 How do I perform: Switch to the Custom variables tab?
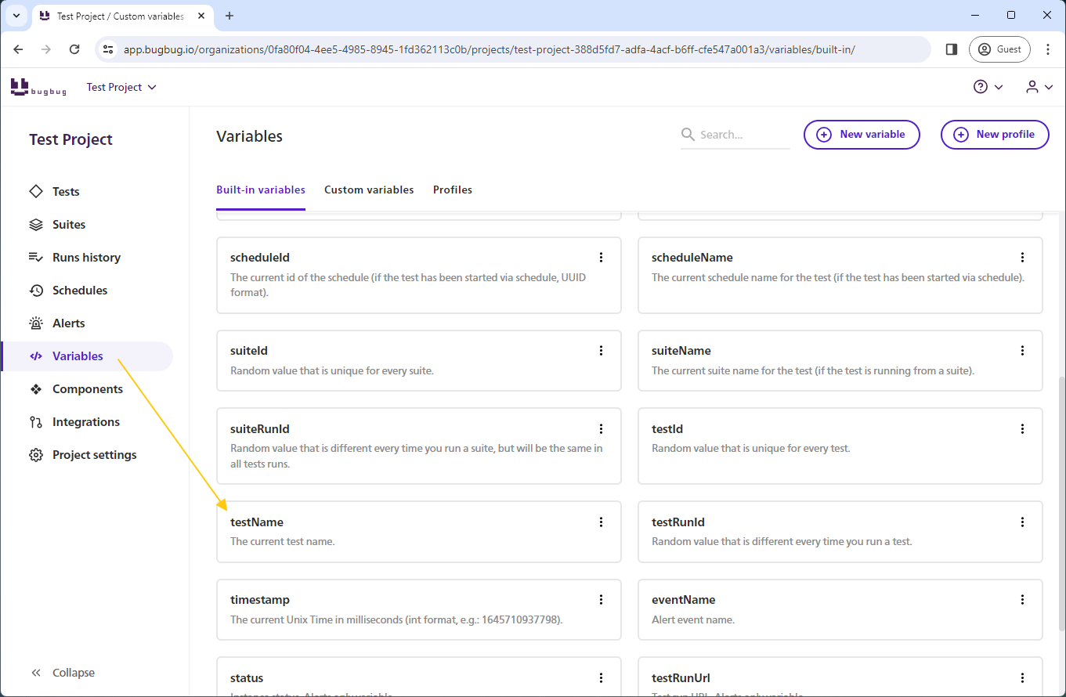[369, 190]
